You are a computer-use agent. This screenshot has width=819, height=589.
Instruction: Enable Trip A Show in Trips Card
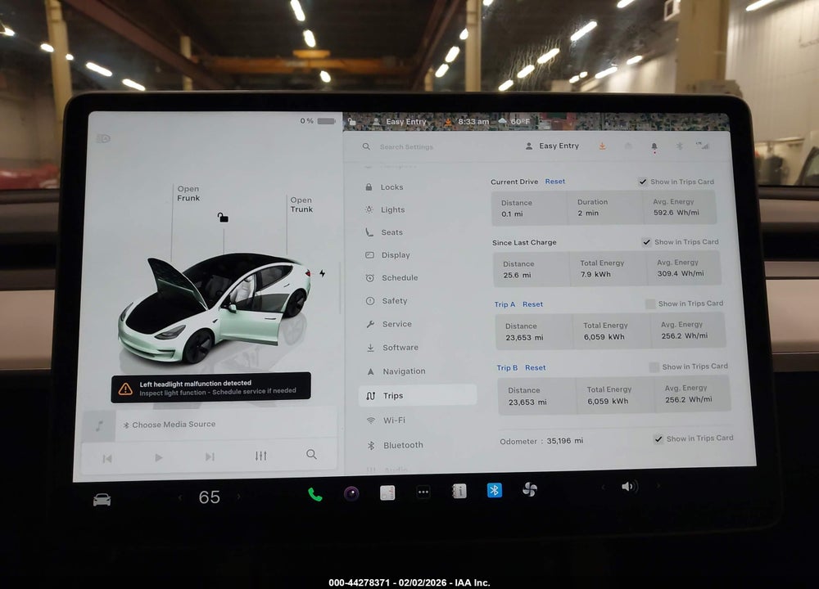pyautogui.click(x=650, y=303)
